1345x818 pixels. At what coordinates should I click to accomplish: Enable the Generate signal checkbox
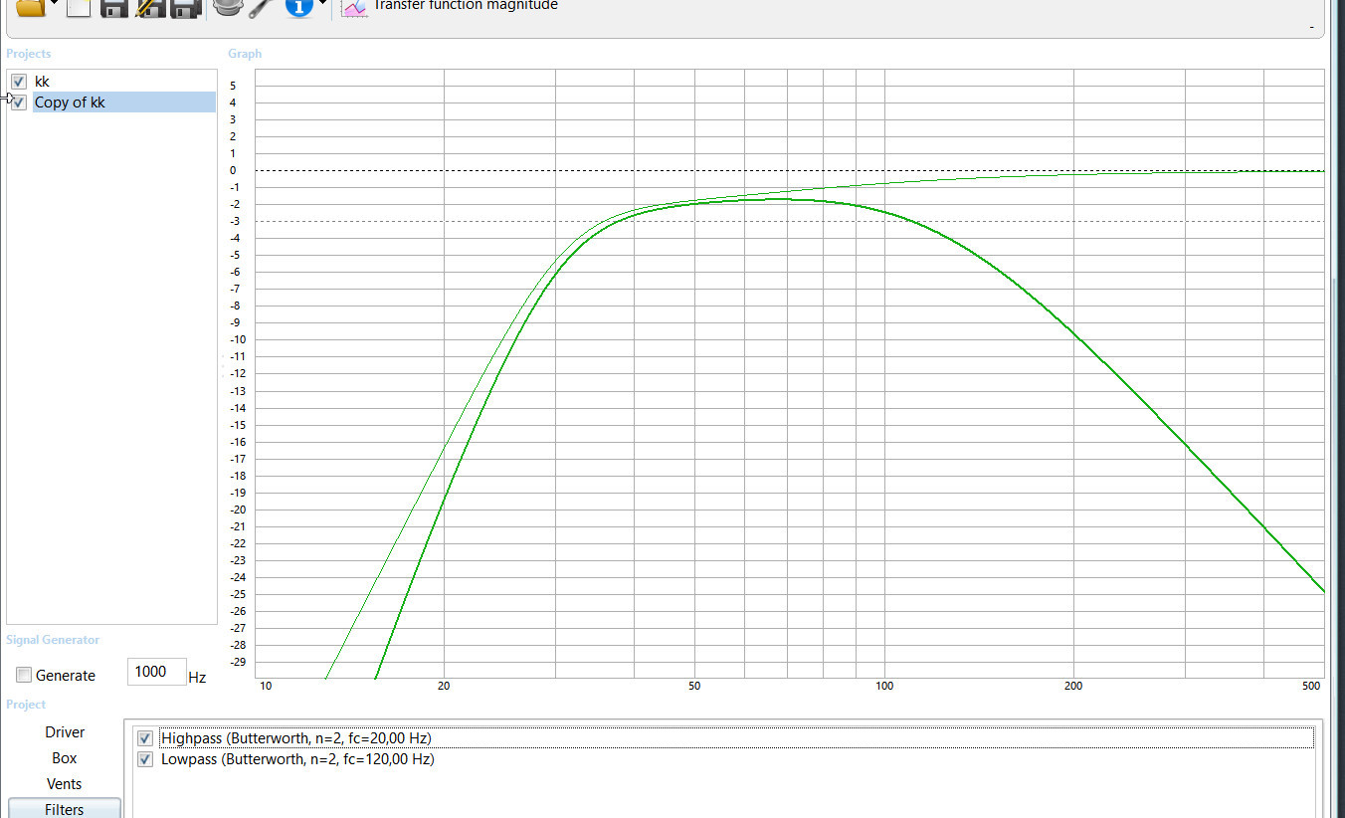pyautogui.click(x=24, y=676)
